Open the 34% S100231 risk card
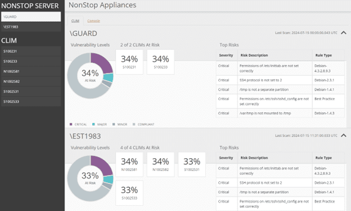The image size is (351, 211). click(x=129, y=62)
